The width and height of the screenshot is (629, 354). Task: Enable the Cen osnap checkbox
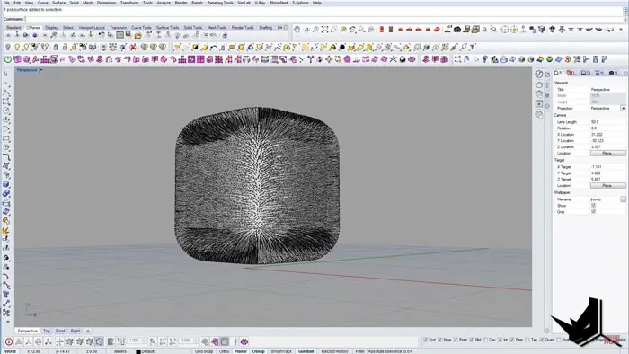pos(485,340)
